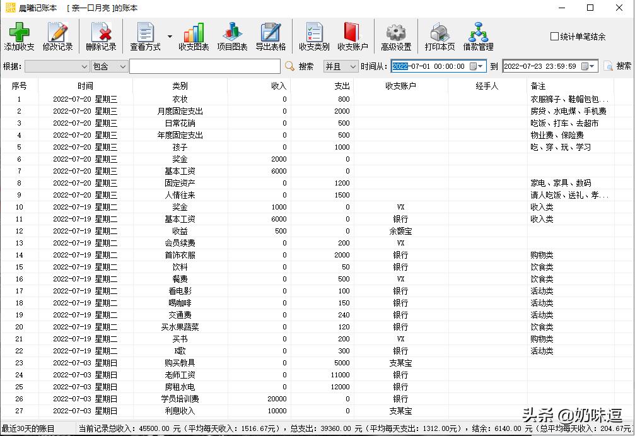Open the 收支类别 category manager icon

(313, 36)
